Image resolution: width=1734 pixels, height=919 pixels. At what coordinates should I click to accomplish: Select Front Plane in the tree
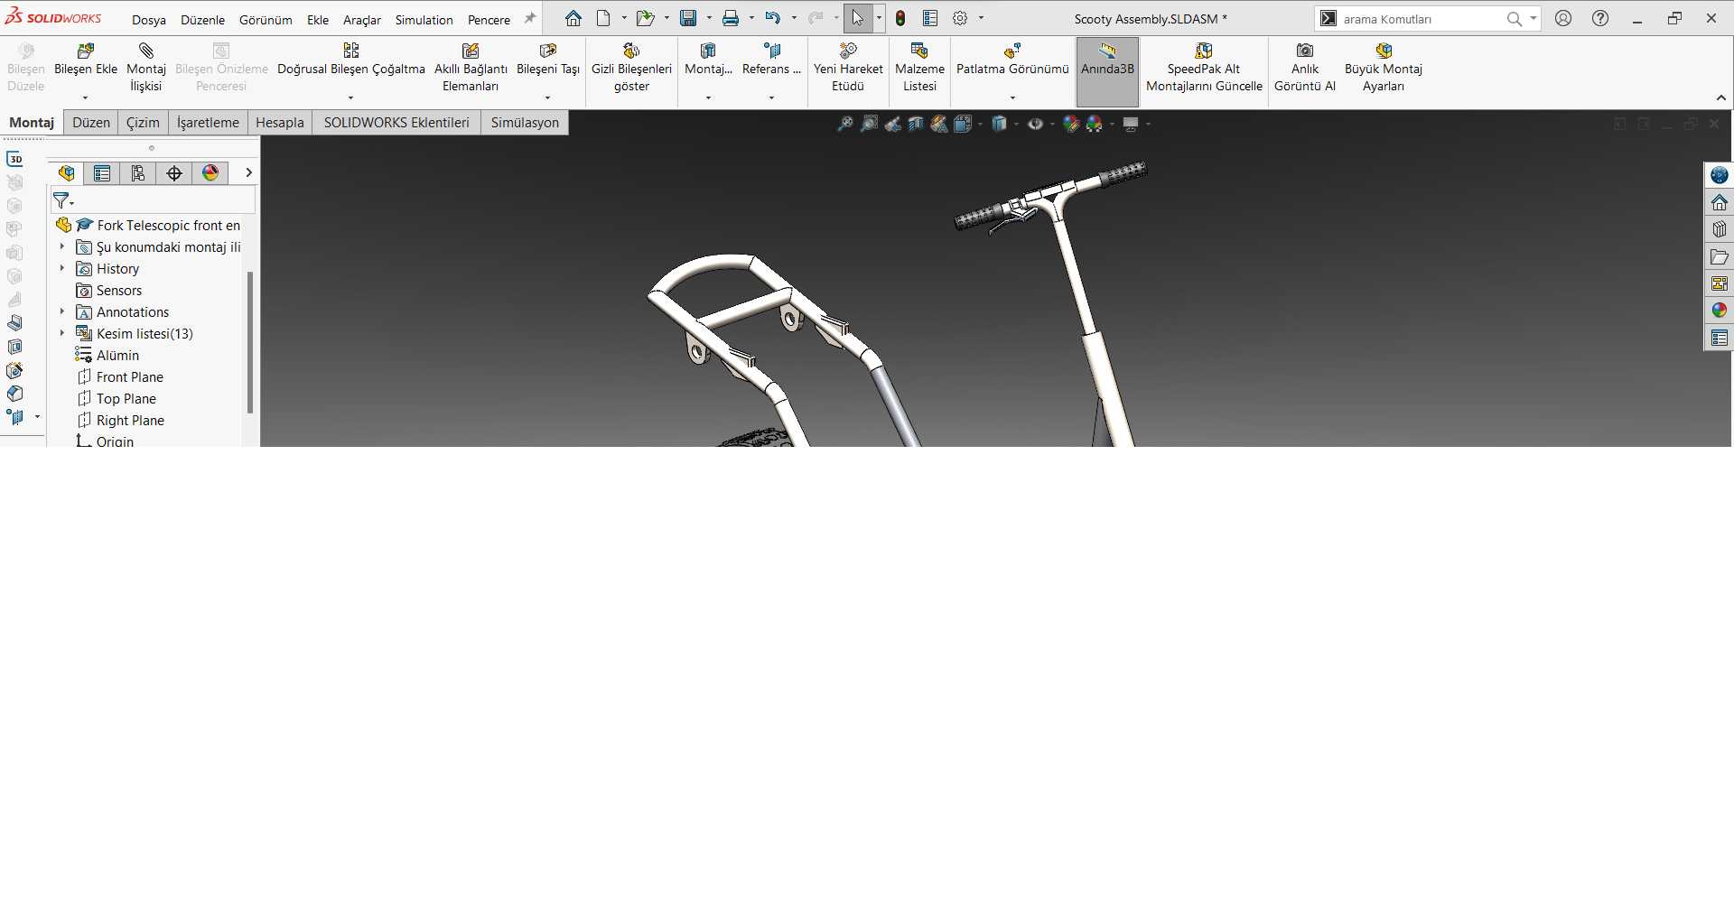129,376
